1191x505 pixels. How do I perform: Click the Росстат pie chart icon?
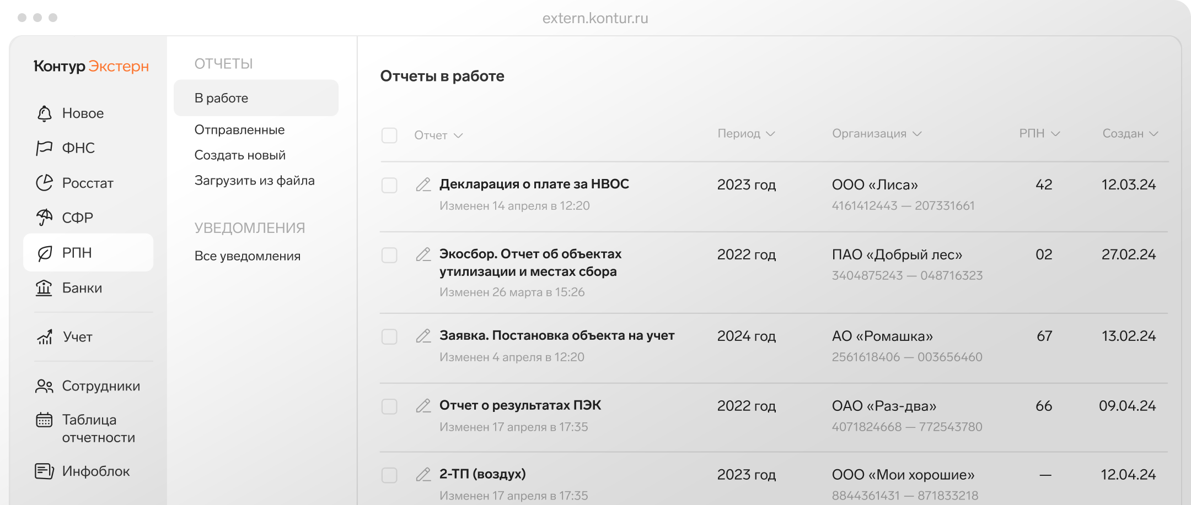tap(44, 183)
